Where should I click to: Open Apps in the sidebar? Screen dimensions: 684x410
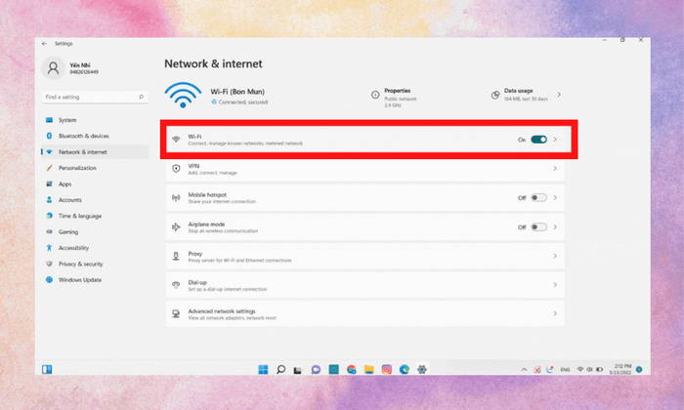pos(95,184)
